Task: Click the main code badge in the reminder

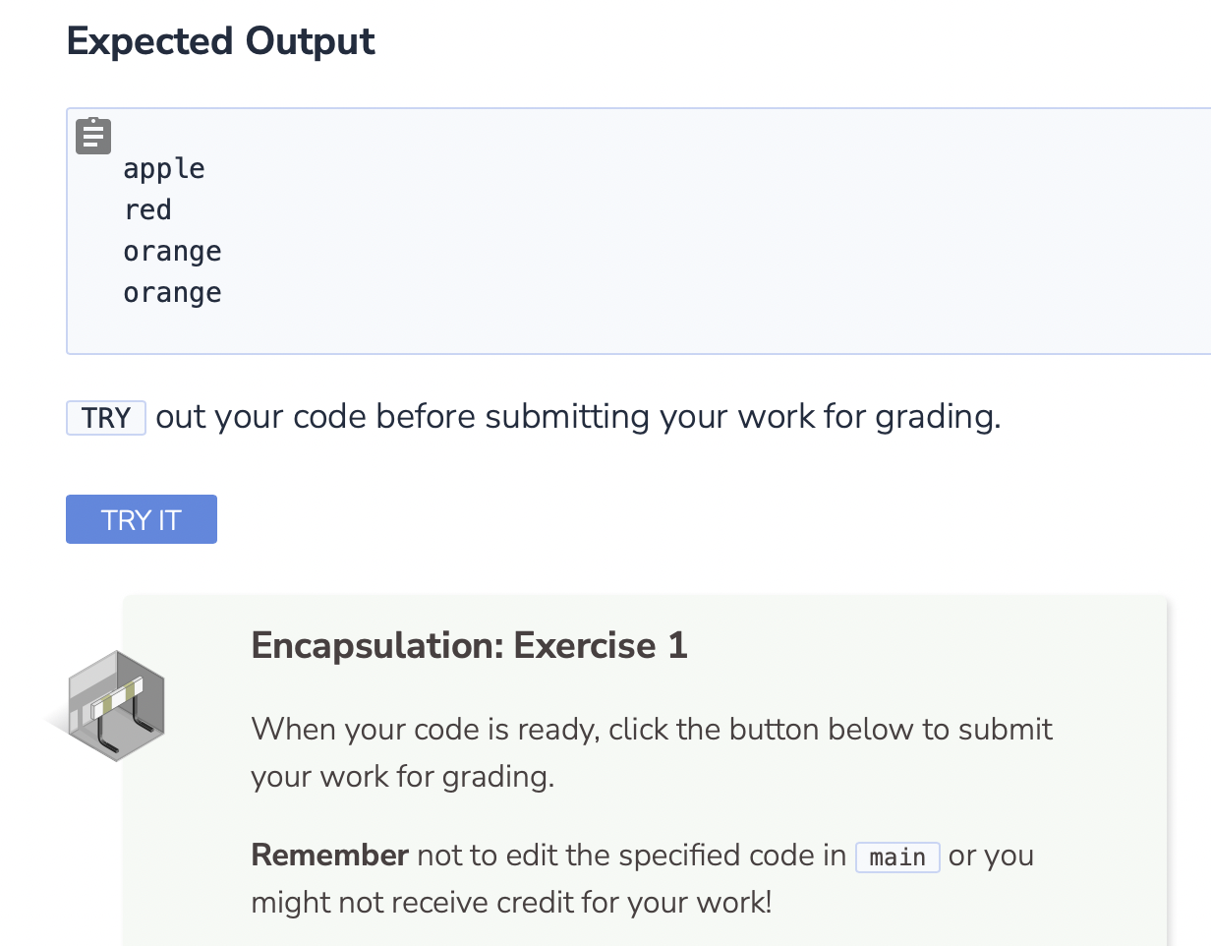Action: click(896, 857)
